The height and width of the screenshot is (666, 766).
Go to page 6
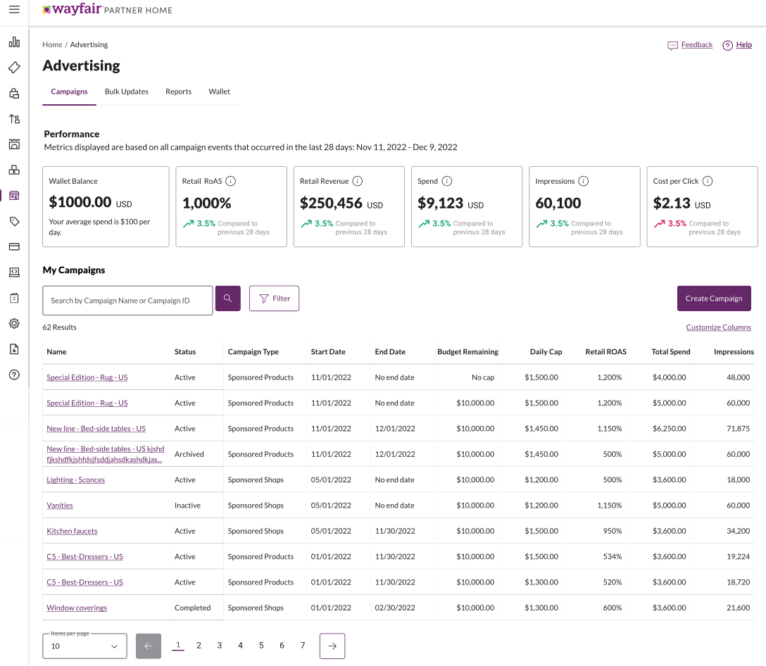tap(282, 646)
